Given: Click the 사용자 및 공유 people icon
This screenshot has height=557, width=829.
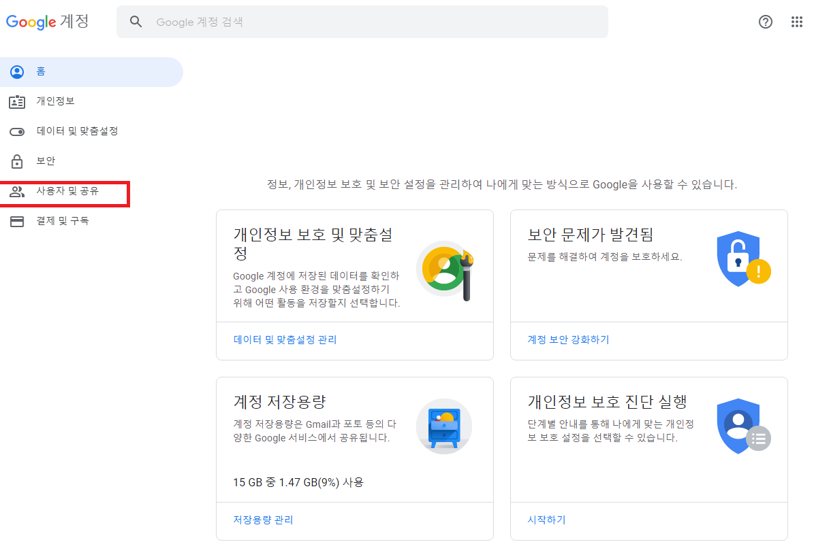Looking at the screenshot, I should click(x=17, y=191).
